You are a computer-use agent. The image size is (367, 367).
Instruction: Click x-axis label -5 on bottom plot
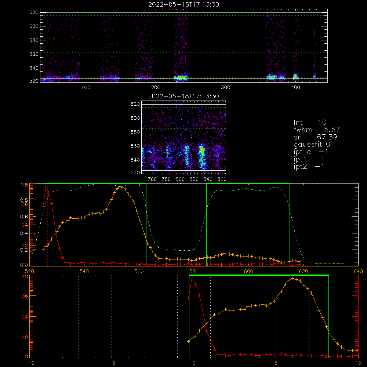click(112, 363)
